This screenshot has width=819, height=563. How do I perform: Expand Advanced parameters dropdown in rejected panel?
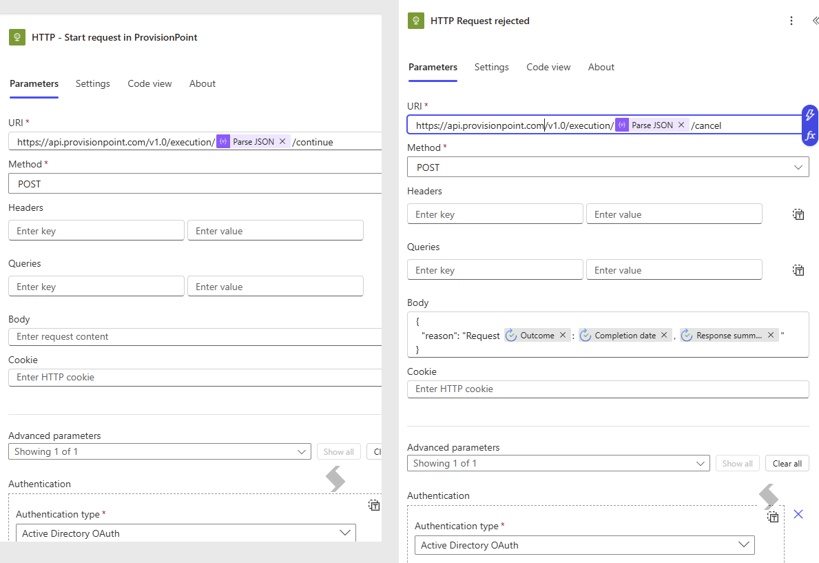click(x=559, y=463)
